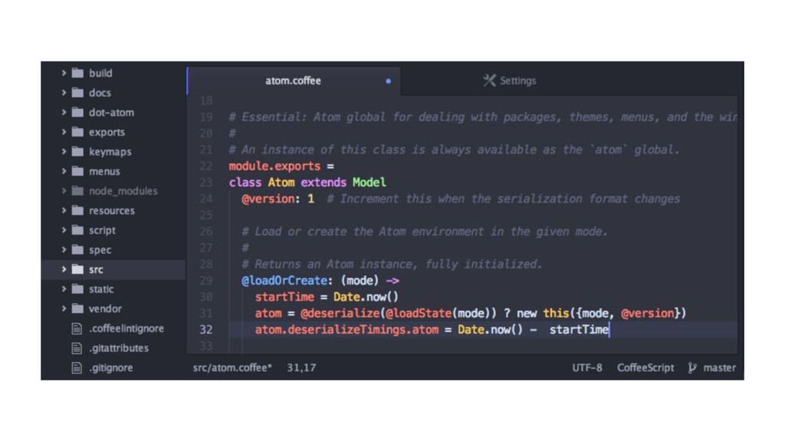Place cursor on 'module.exports' code

tap(274, 167)
